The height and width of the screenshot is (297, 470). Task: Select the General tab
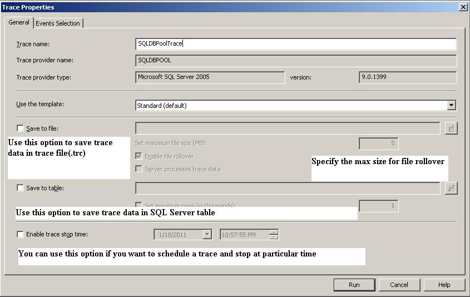19,22
